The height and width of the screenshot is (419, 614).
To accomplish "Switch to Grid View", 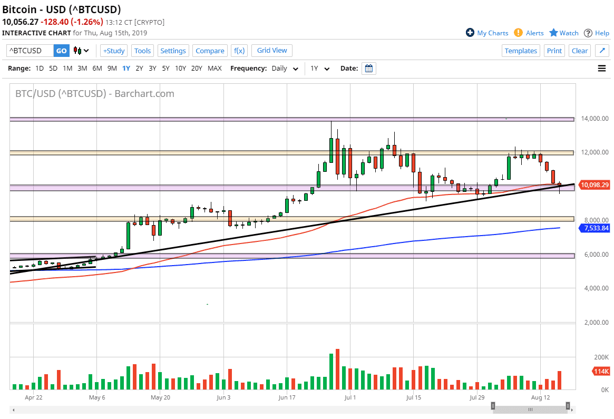I will click(x=271, y=51).
